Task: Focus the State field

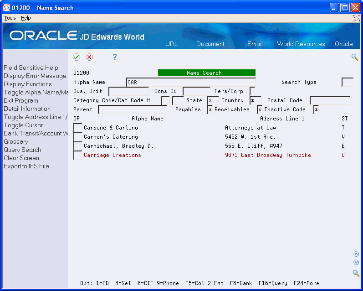Action: pos(213,100)
